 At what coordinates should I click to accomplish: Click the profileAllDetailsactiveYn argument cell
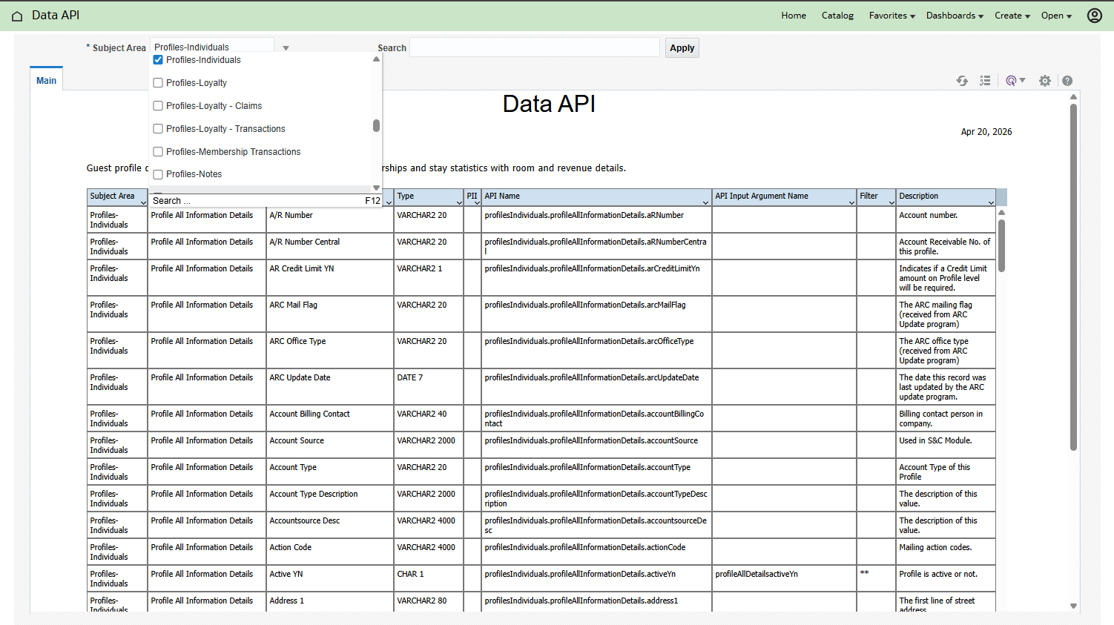coord(784,579)
